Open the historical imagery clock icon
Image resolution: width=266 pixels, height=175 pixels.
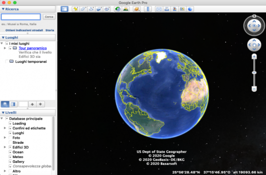(x=118, y=9)
